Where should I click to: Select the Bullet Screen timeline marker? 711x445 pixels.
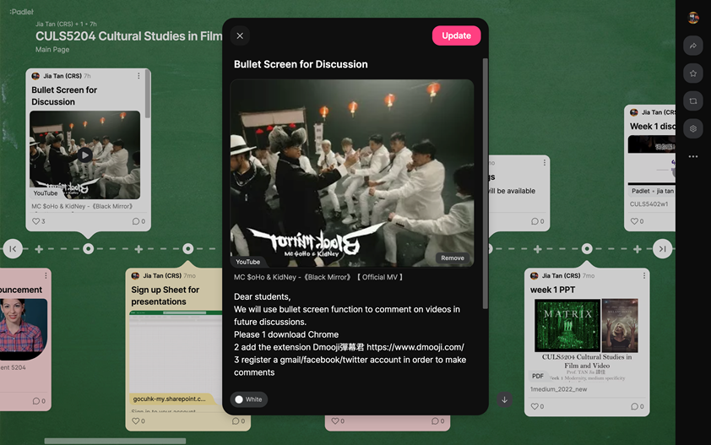point(89,248)
